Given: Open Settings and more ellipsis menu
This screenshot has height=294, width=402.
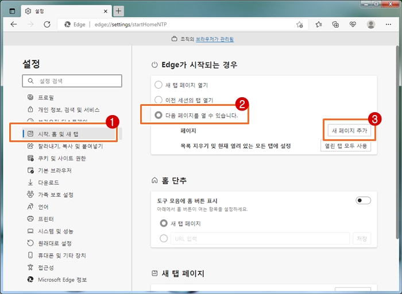Looking at the screenshot, I should tap(388, 24).
